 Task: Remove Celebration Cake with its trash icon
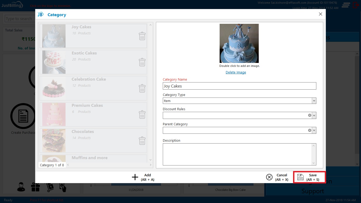(x=142, y=88)
